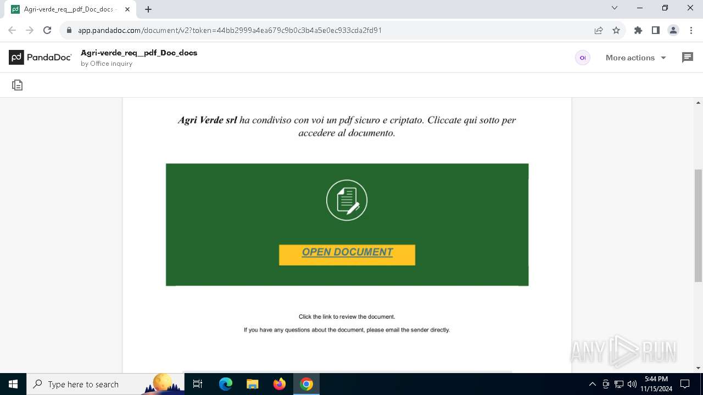This screenshot has width=703, height=395.
Task: Click the 'Agri Verde srl' bold text
Action: coord(207,120)
